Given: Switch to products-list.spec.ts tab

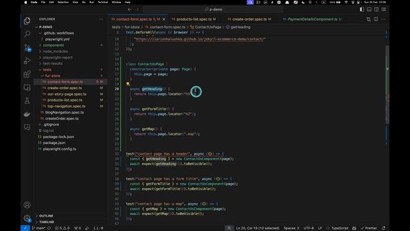Looking at the screenshot, I should tap(194, 19).
